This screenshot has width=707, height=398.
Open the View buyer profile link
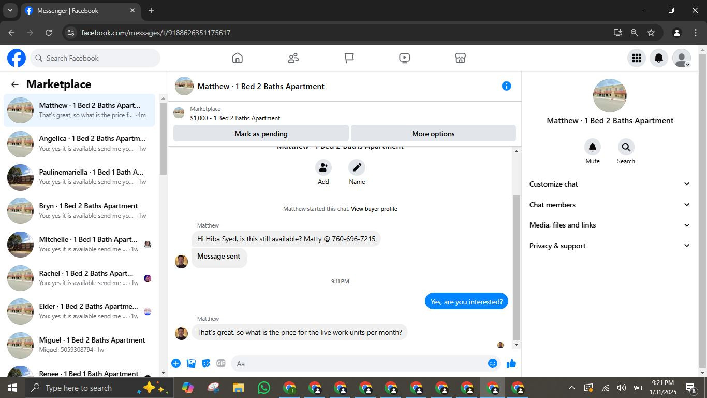(x=374, y=209)
